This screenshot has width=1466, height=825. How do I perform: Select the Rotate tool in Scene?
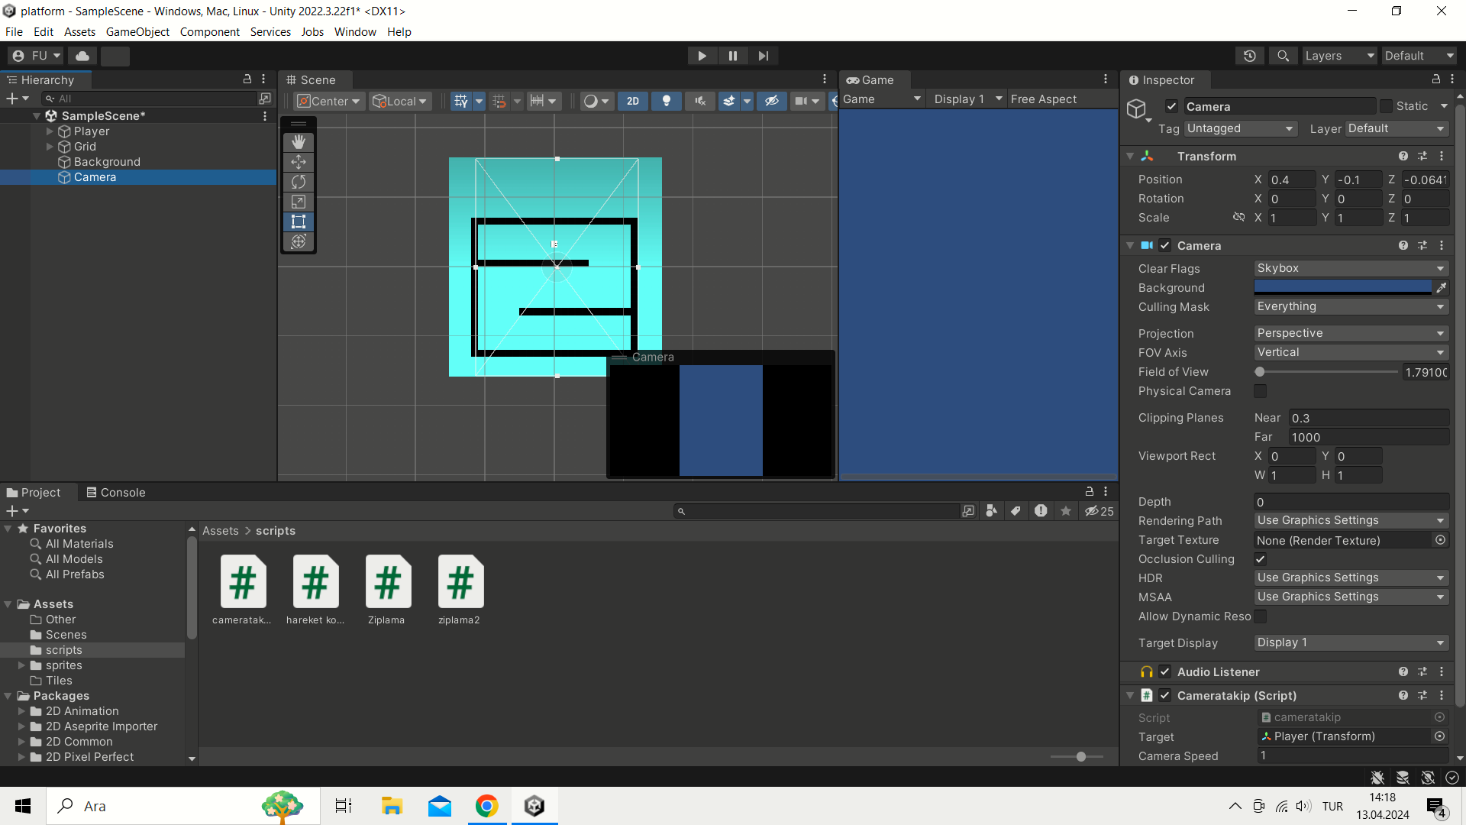[x=299, y=182]
